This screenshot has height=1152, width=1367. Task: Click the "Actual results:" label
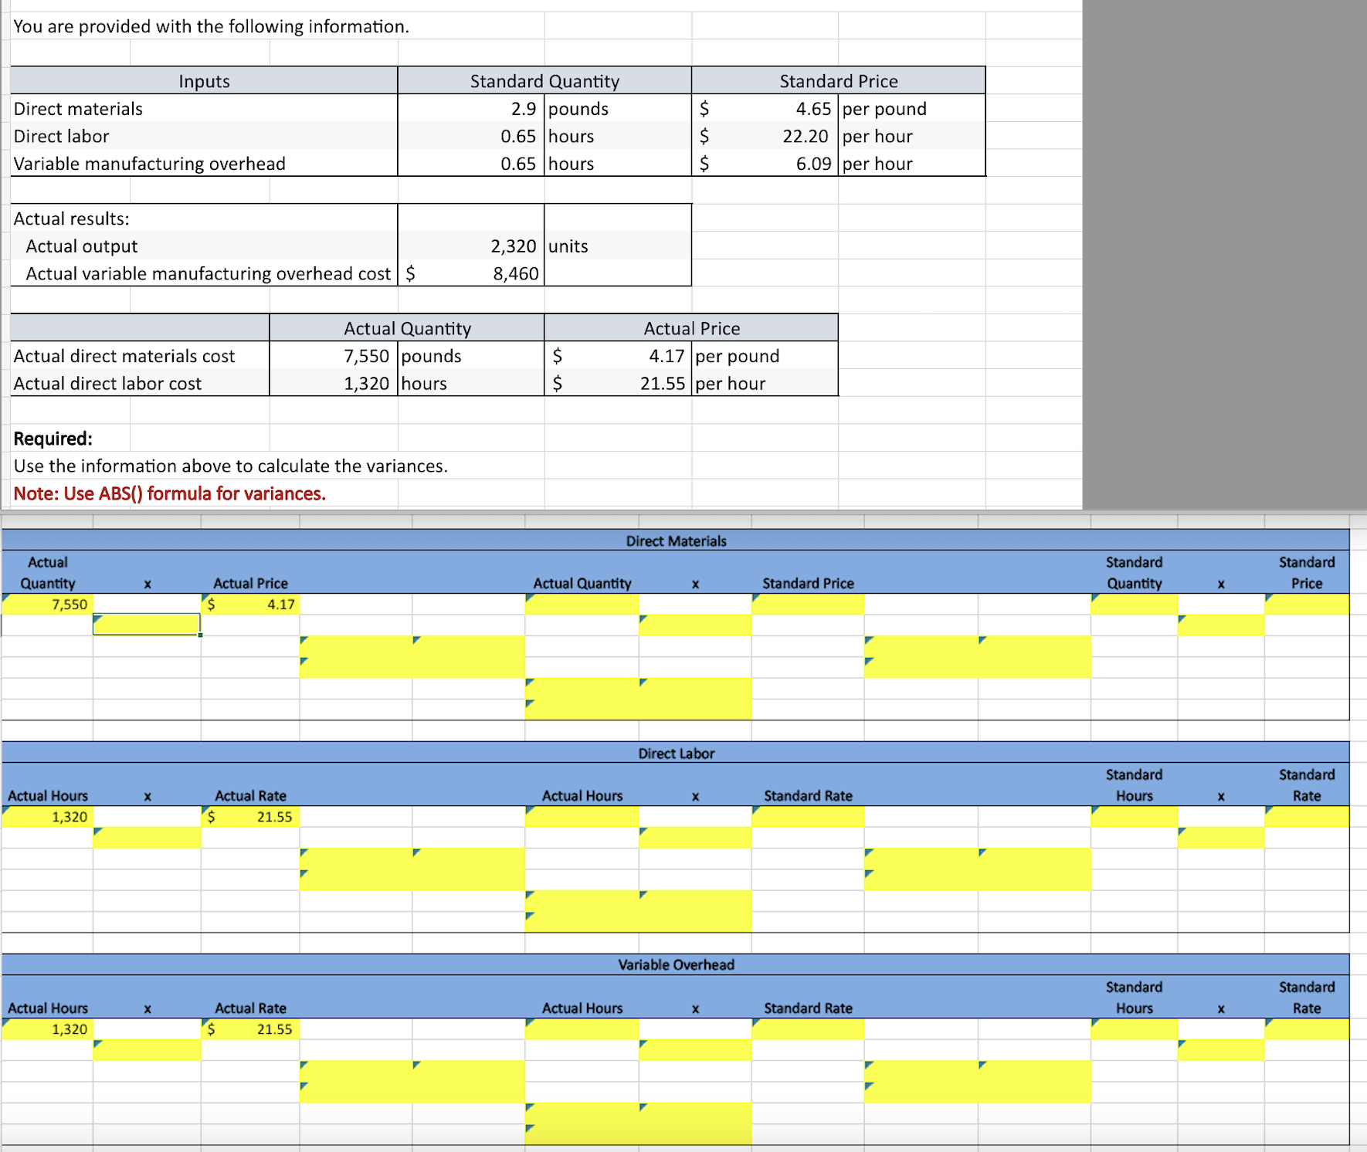coord(71,219)
